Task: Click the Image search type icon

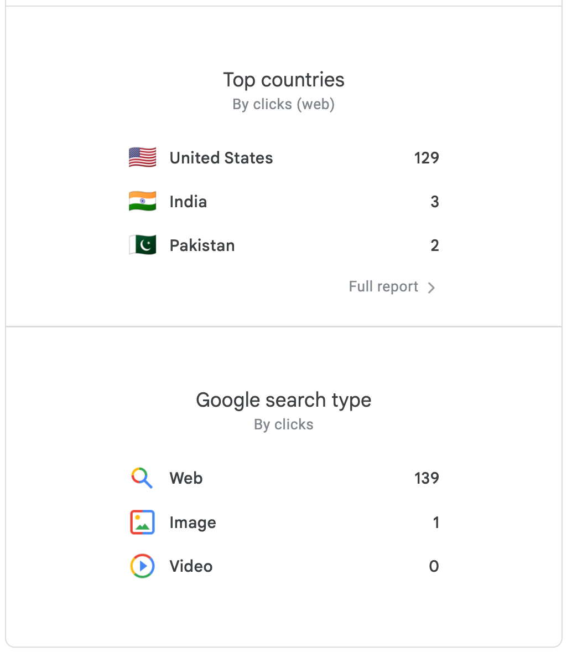Action: tap(142, 522)
